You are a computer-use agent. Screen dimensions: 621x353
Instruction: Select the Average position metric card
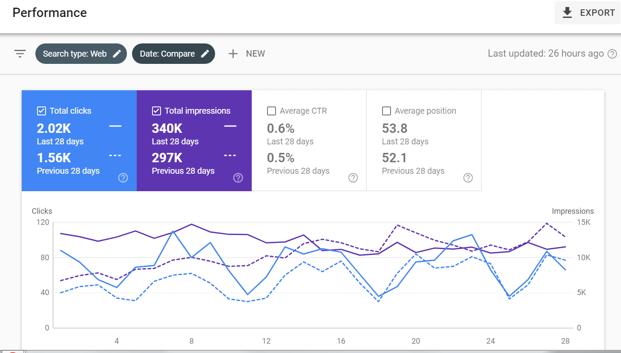tap(424, 141)
